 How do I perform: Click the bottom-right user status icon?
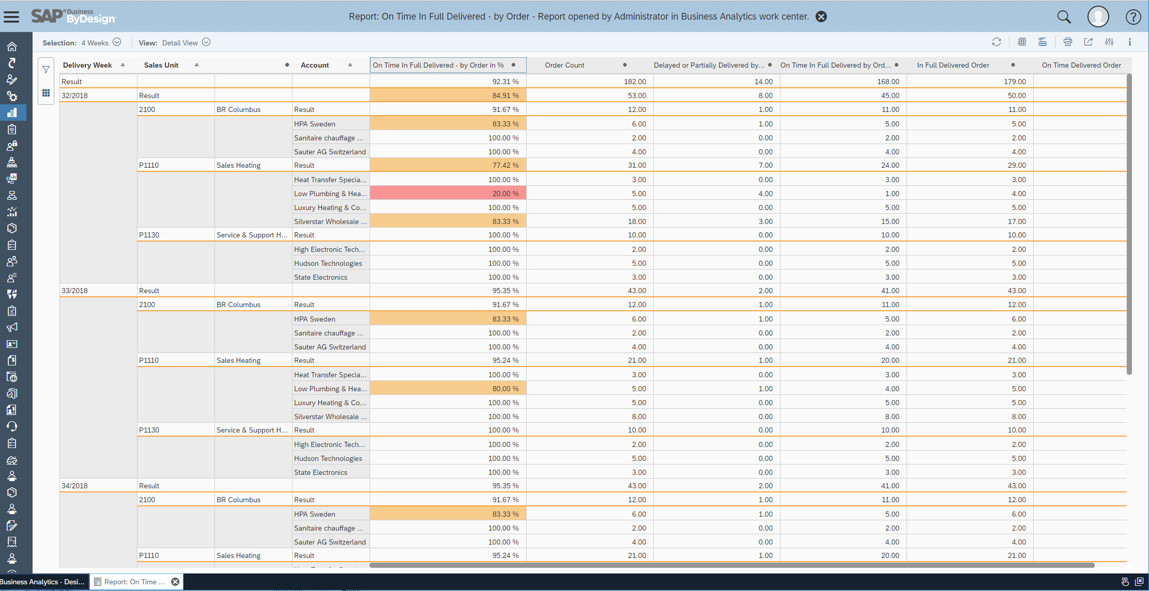pyautogui.click(x=1125, y=582)
